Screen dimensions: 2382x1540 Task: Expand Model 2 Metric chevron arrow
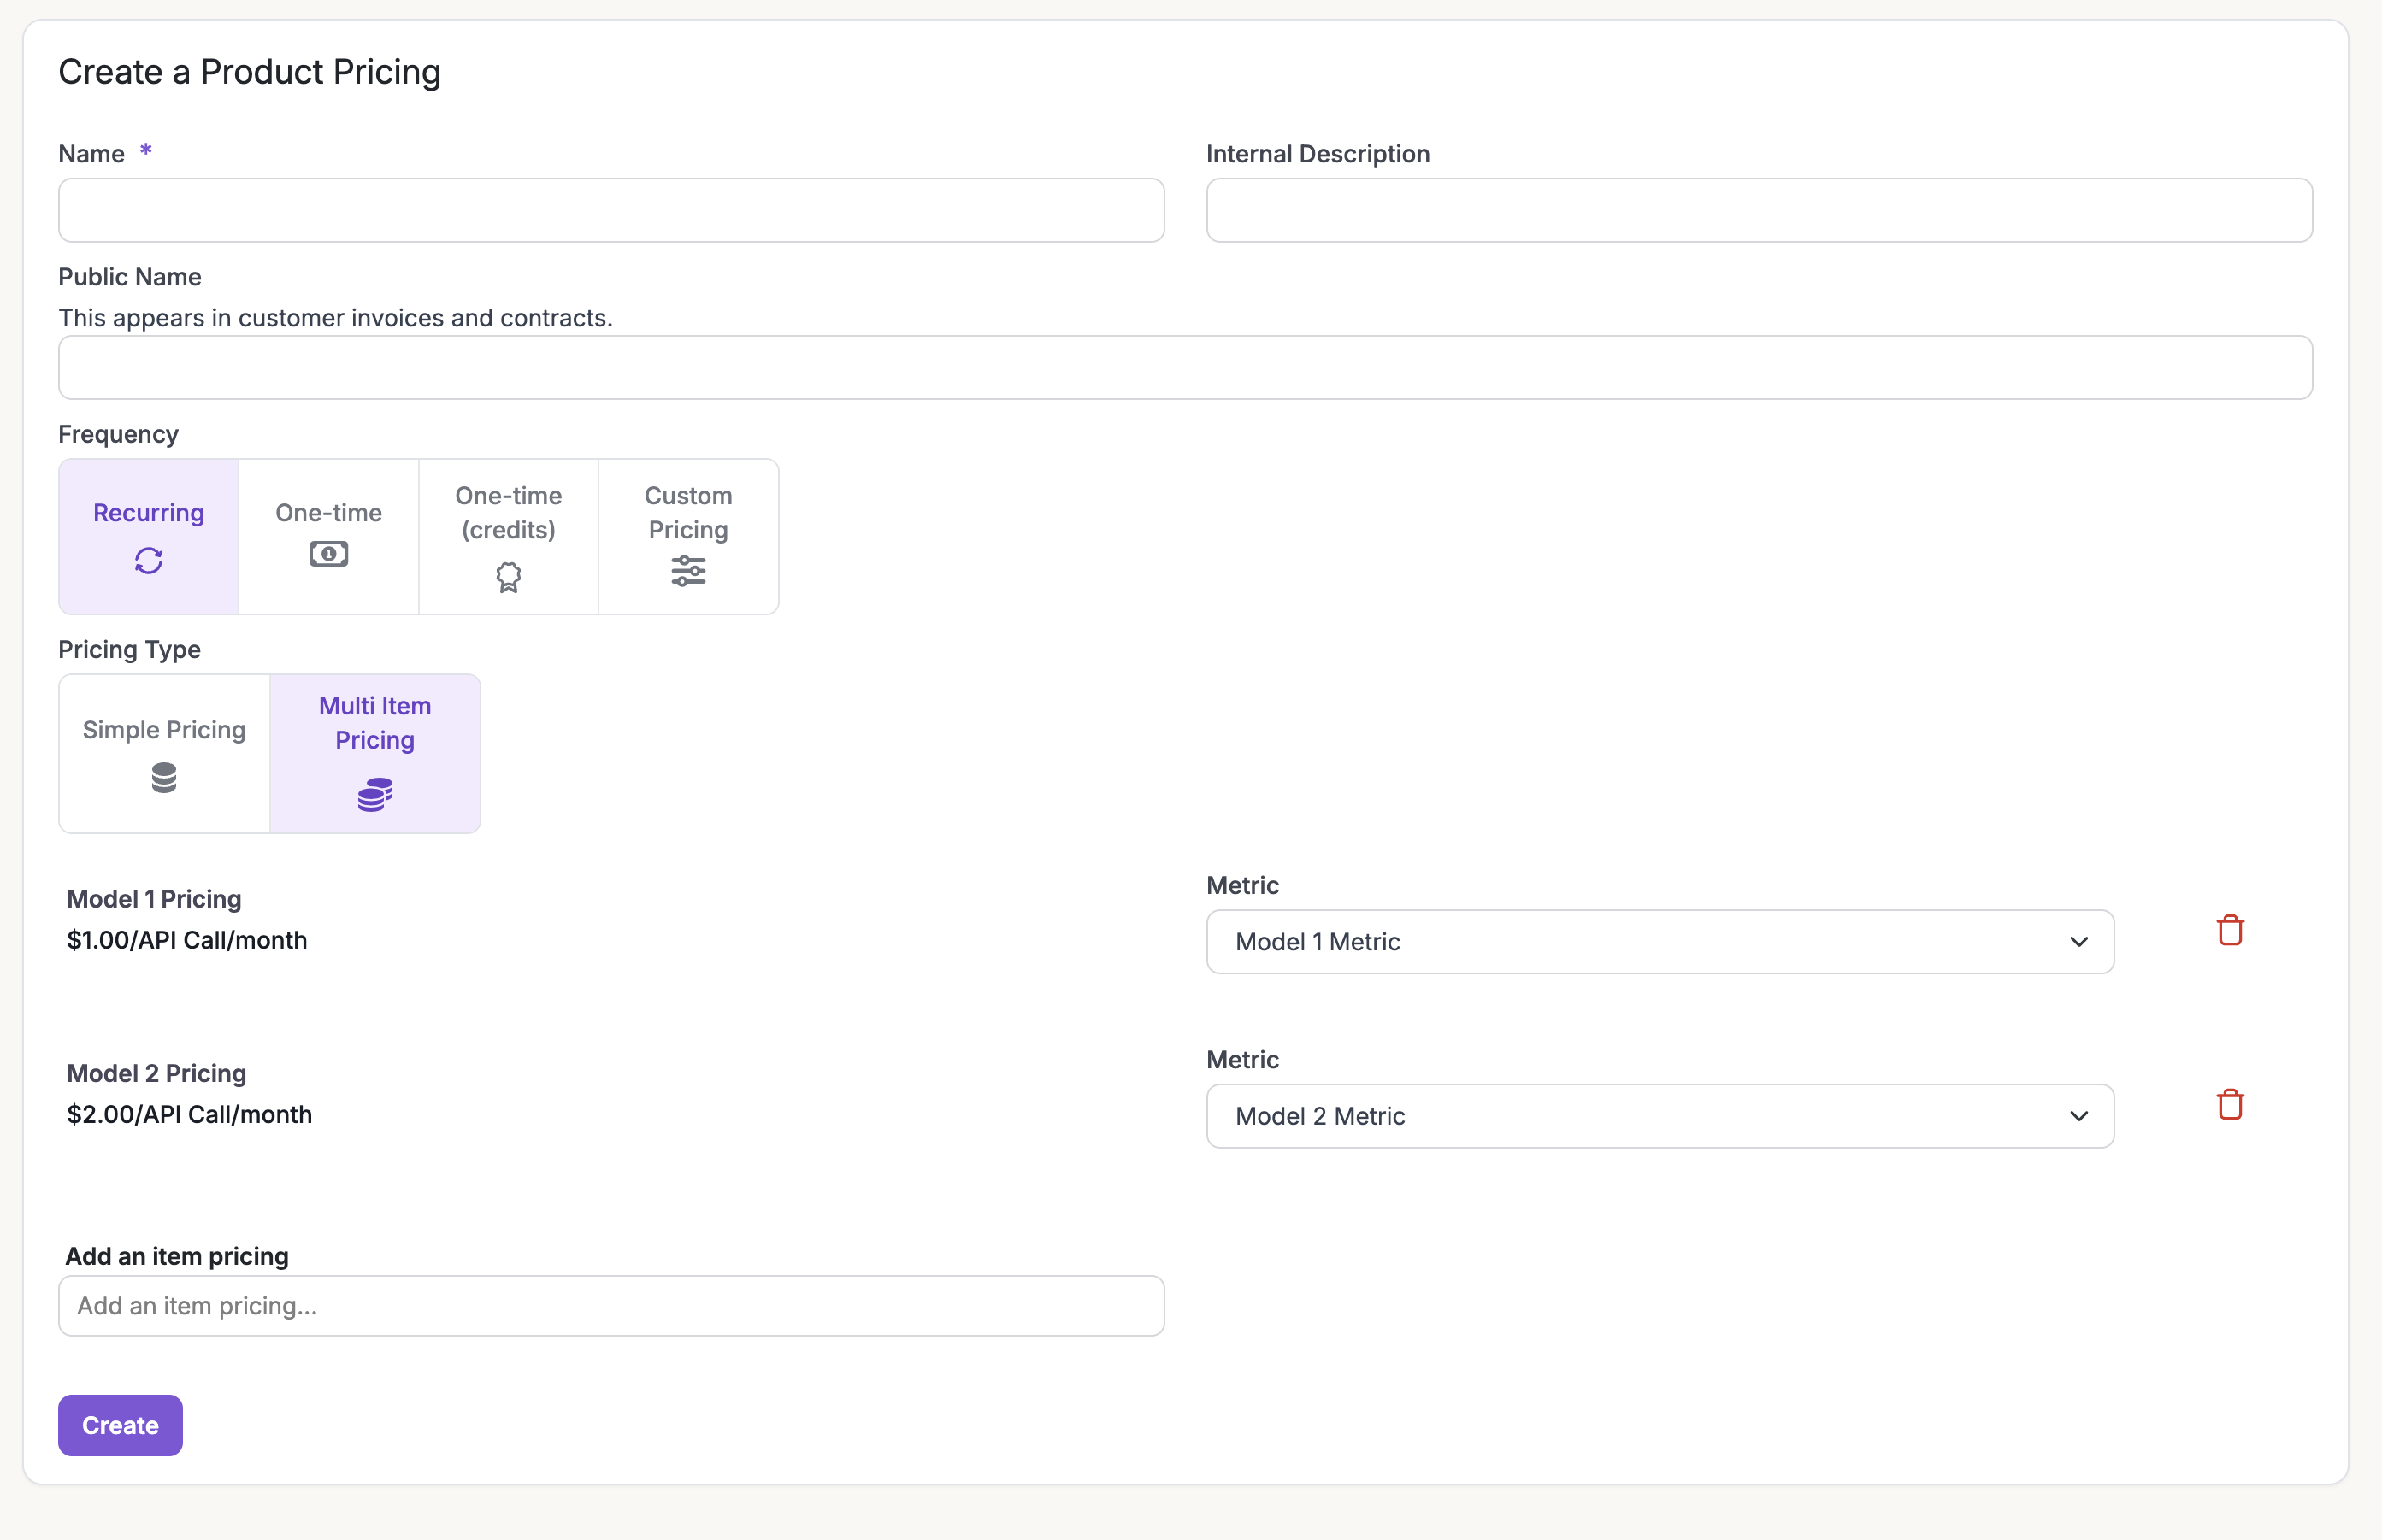2078,1116
